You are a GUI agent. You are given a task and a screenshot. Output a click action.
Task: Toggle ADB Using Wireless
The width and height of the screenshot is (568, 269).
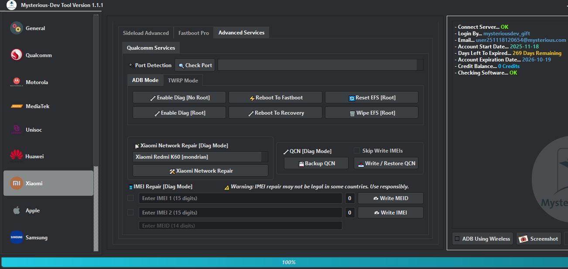click(457, 238)
